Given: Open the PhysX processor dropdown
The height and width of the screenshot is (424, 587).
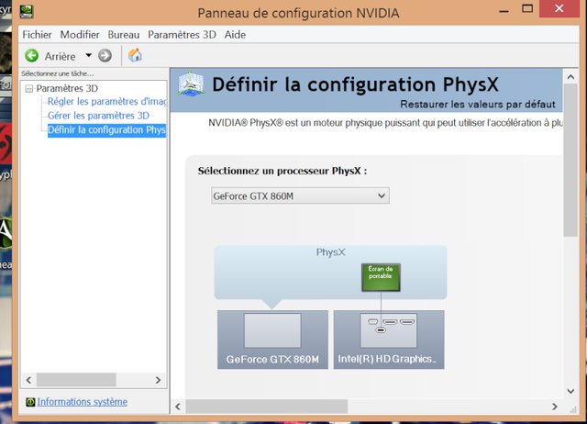Looking at the screenshot, I should pos(299,195).
